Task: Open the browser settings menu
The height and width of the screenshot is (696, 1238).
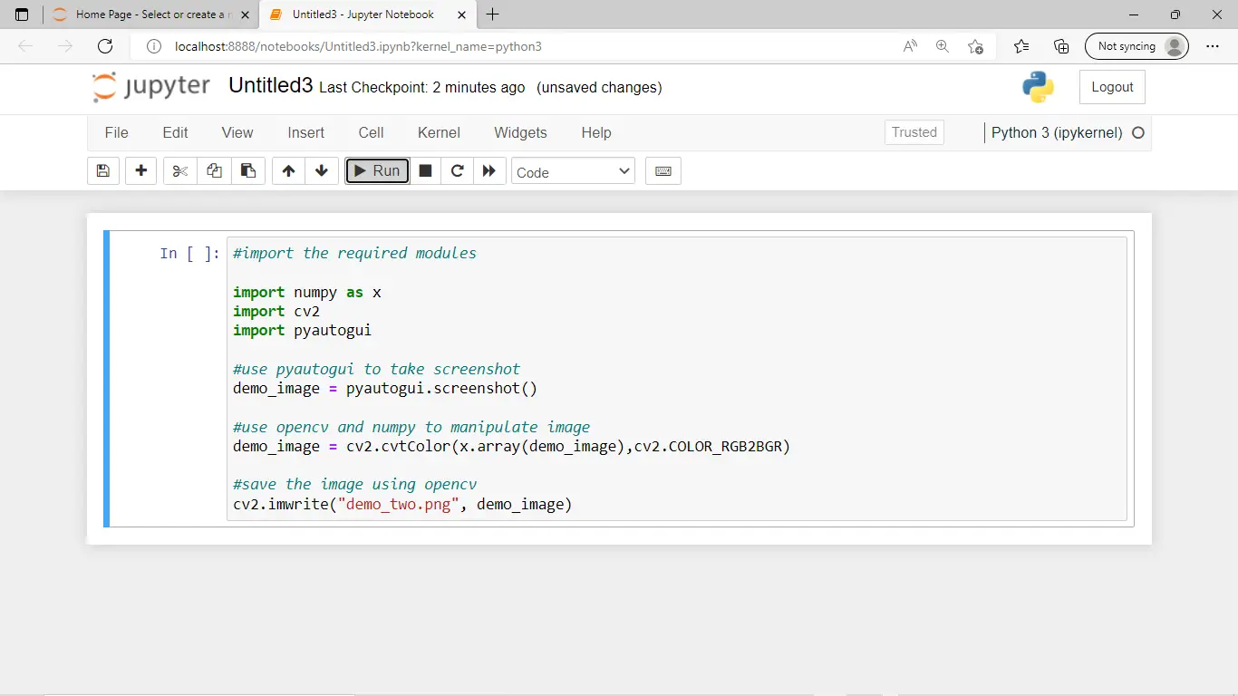Action: click(1213, 46)
